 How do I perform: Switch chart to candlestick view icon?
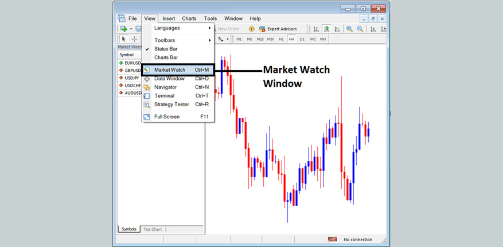tap(326, 29)
